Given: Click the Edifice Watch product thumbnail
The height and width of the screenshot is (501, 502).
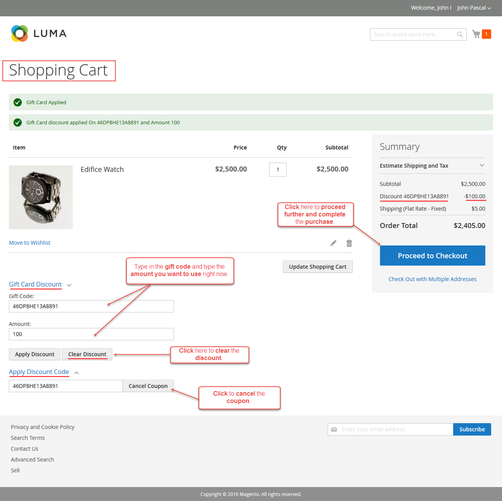Looking at the screenshot, I should coord(41,197).
